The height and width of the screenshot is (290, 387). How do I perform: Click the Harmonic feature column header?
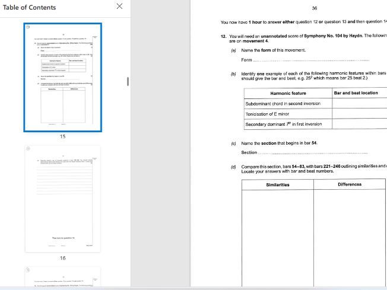pos(288,93)
